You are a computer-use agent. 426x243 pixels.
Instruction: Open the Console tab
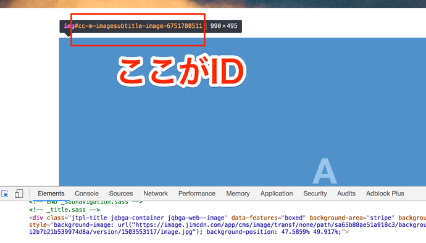coord(86,194)
